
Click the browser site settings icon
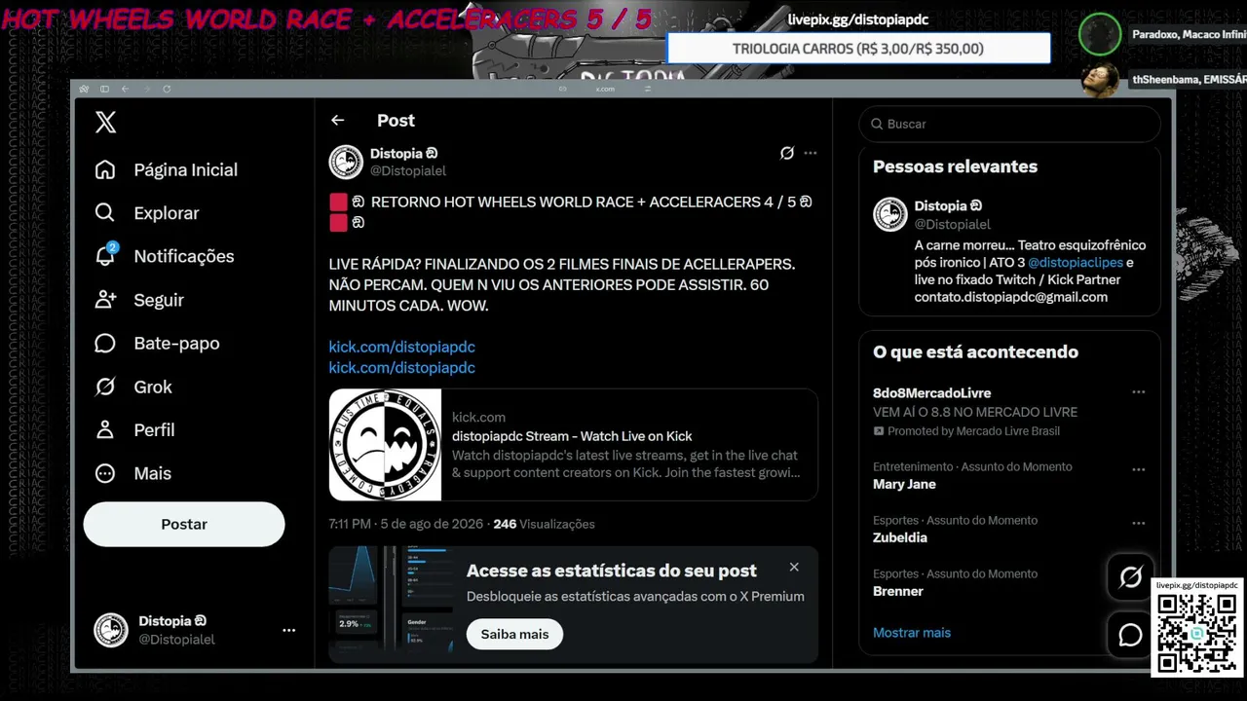(x=648, y=89)
